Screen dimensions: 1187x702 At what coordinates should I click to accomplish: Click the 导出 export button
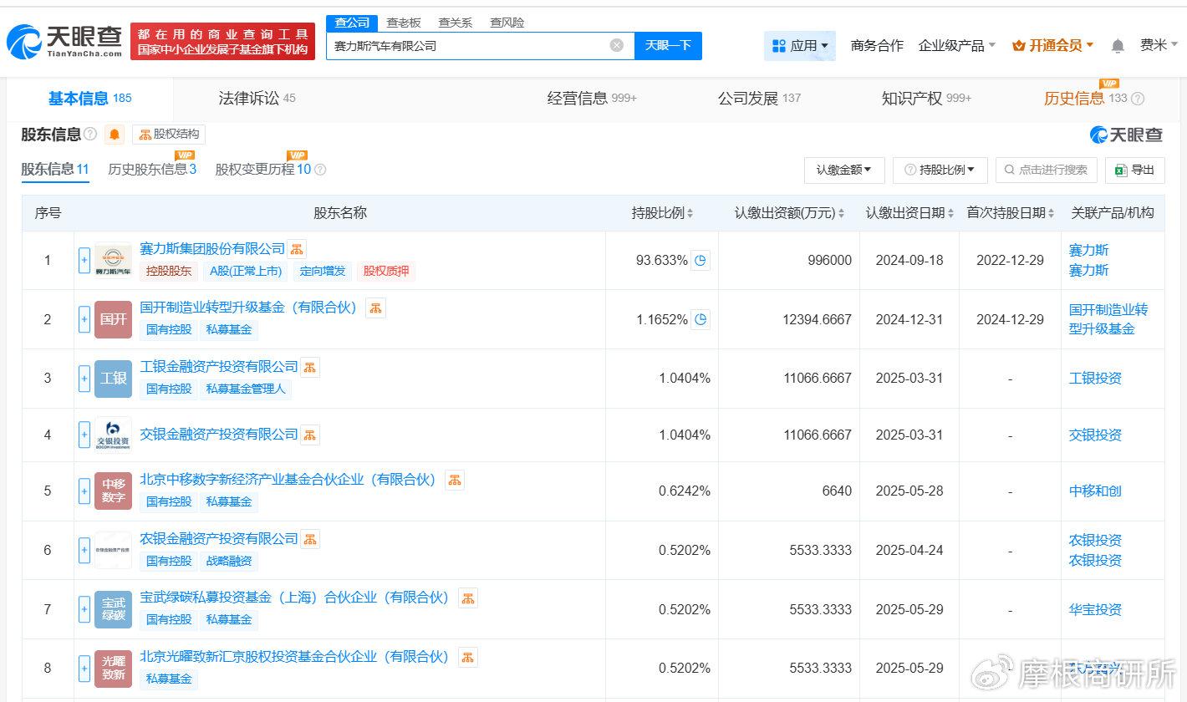(1134, 170)
